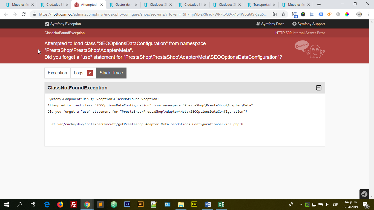Viewport: 374px width, 210px height.
Task: Focus the address bar URL field
Action: click(x=153, y=14)
